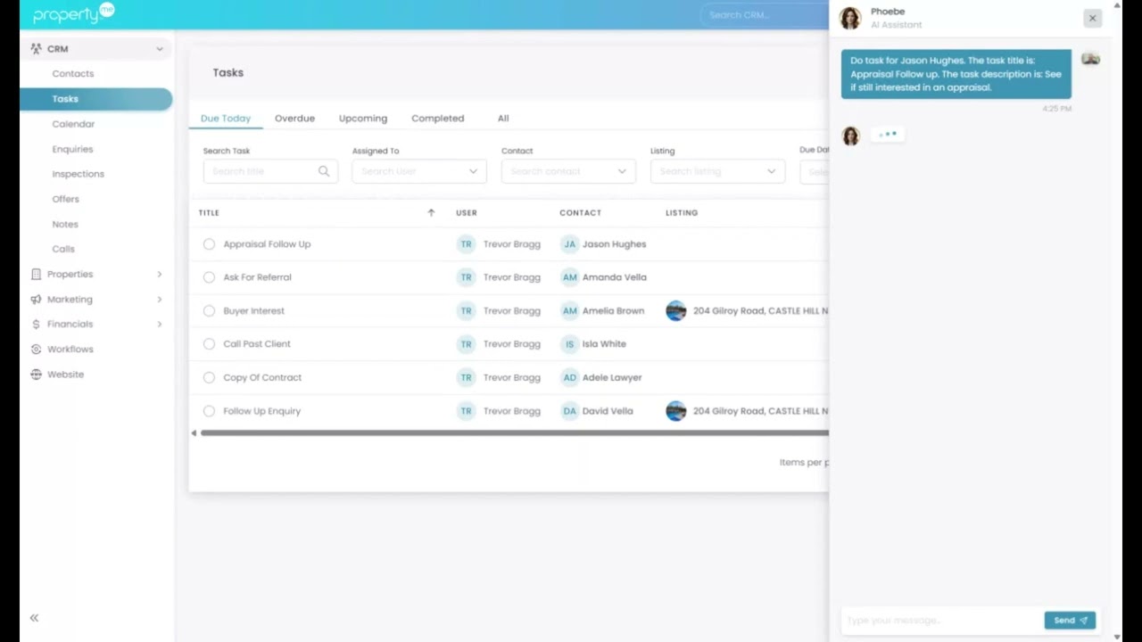Mark Copy Of Contract task complete

[209, 378]
